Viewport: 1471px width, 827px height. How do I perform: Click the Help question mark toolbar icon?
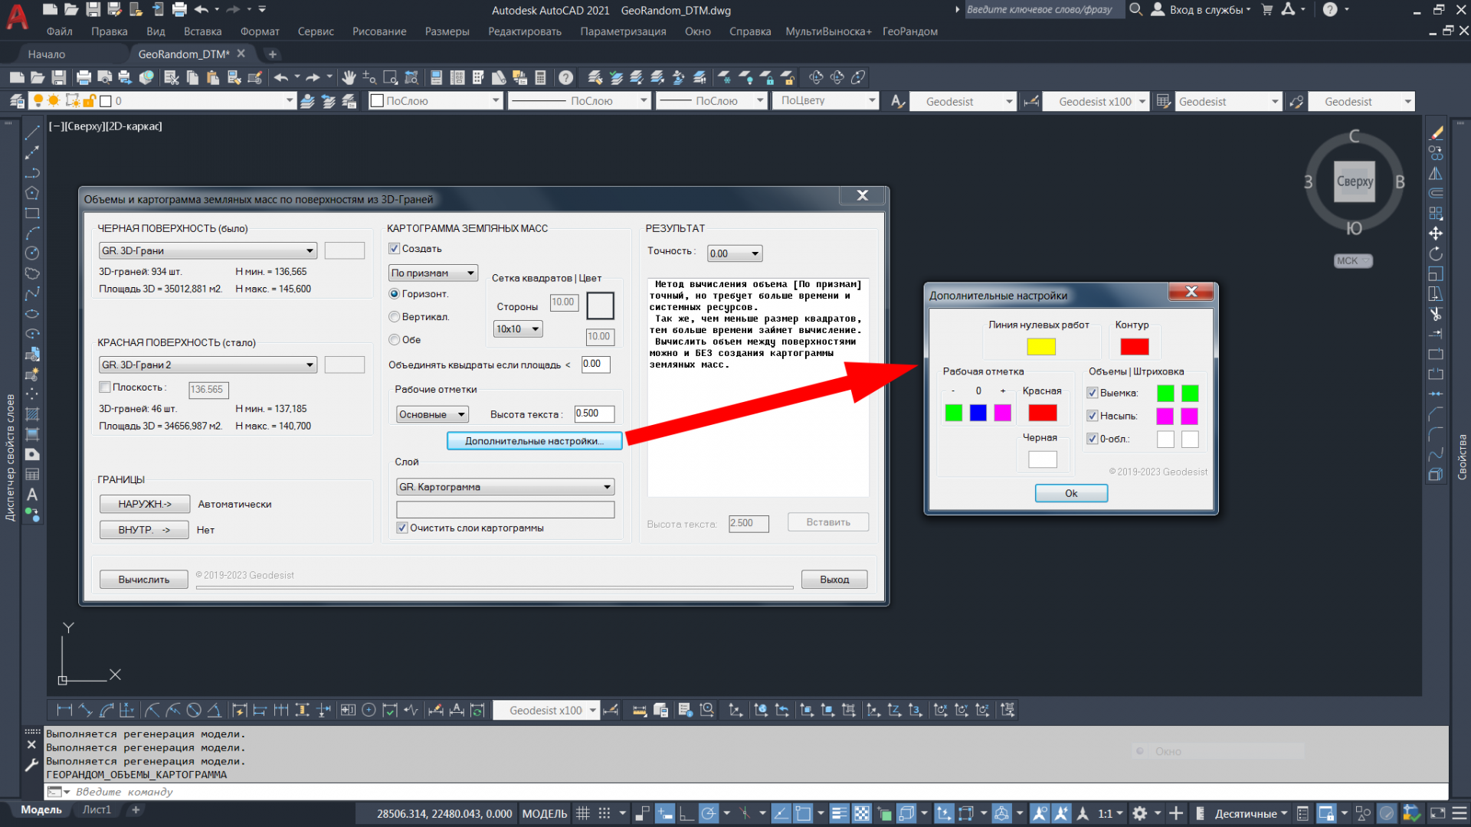(x=565, y=77)
